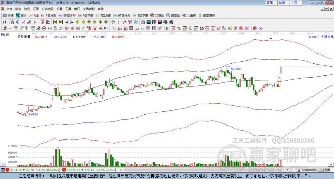
Task: Open the 工具 menu
Action: point(68,9)
